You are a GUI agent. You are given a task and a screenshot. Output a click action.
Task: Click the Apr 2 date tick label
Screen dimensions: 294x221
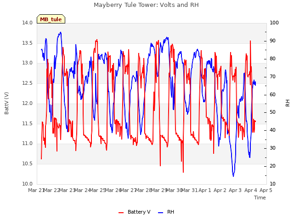coord(220,190)
